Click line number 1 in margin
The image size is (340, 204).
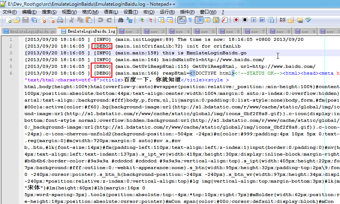click(x=11, y=39)
